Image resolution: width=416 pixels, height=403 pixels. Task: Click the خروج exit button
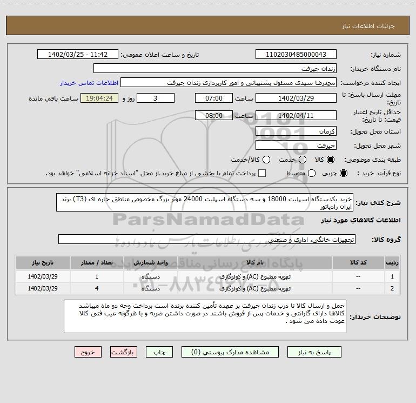click(88, 352)
